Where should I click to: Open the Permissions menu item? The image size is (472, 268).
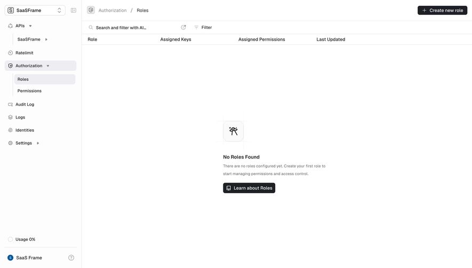coord(45,91)
